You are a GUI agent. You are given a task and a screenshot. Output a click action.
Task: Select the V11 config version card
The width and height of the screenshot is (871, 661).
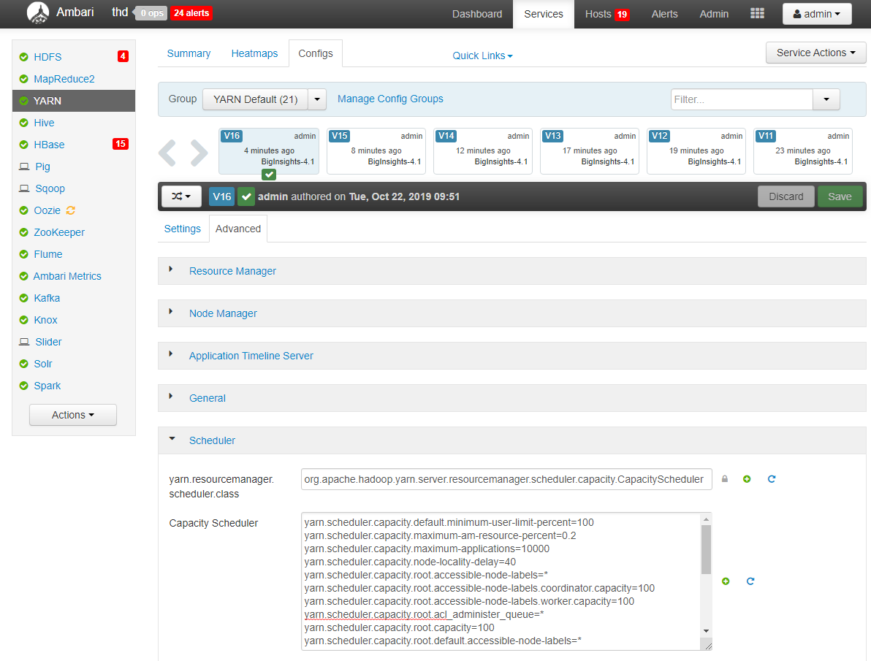[802, 151]
